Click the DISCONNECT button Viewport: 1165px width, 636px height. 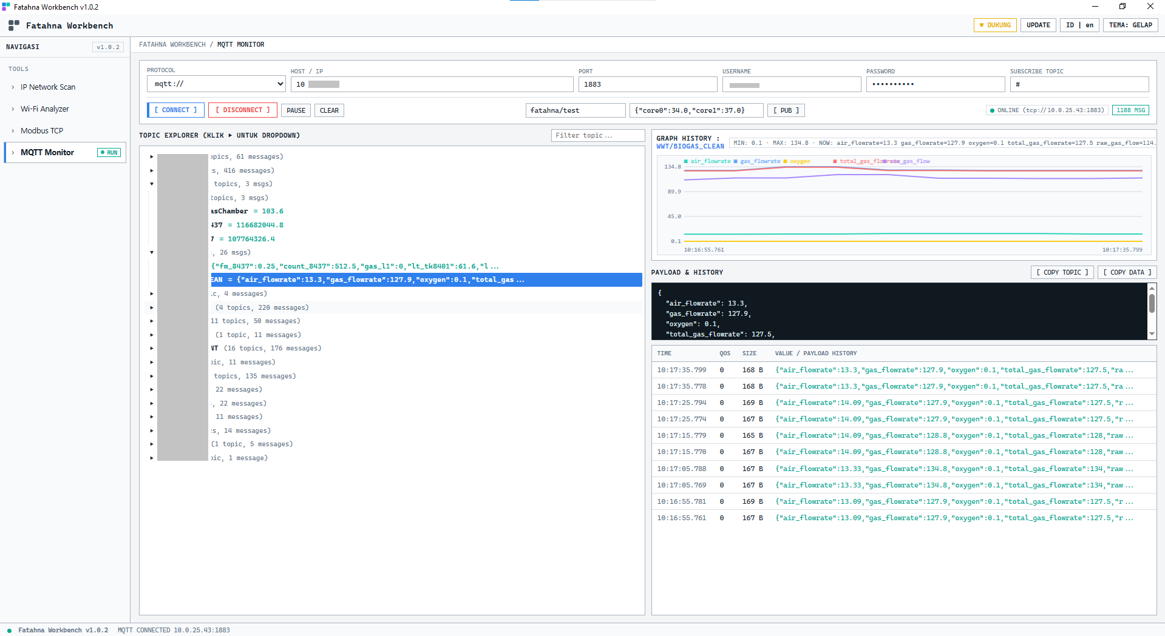[x=243, y=110]
